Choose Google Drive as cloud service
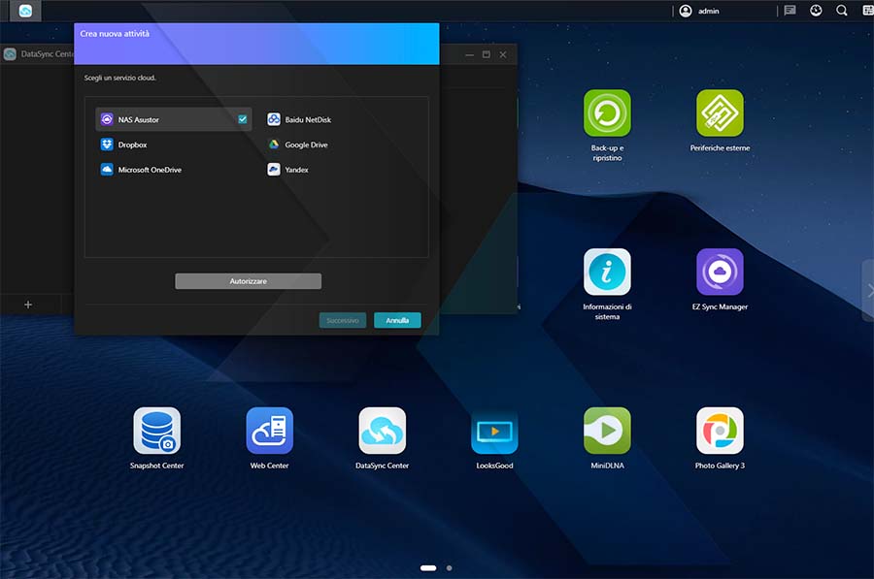The height and width of the screenshot is (579, 874). [304, 145]
